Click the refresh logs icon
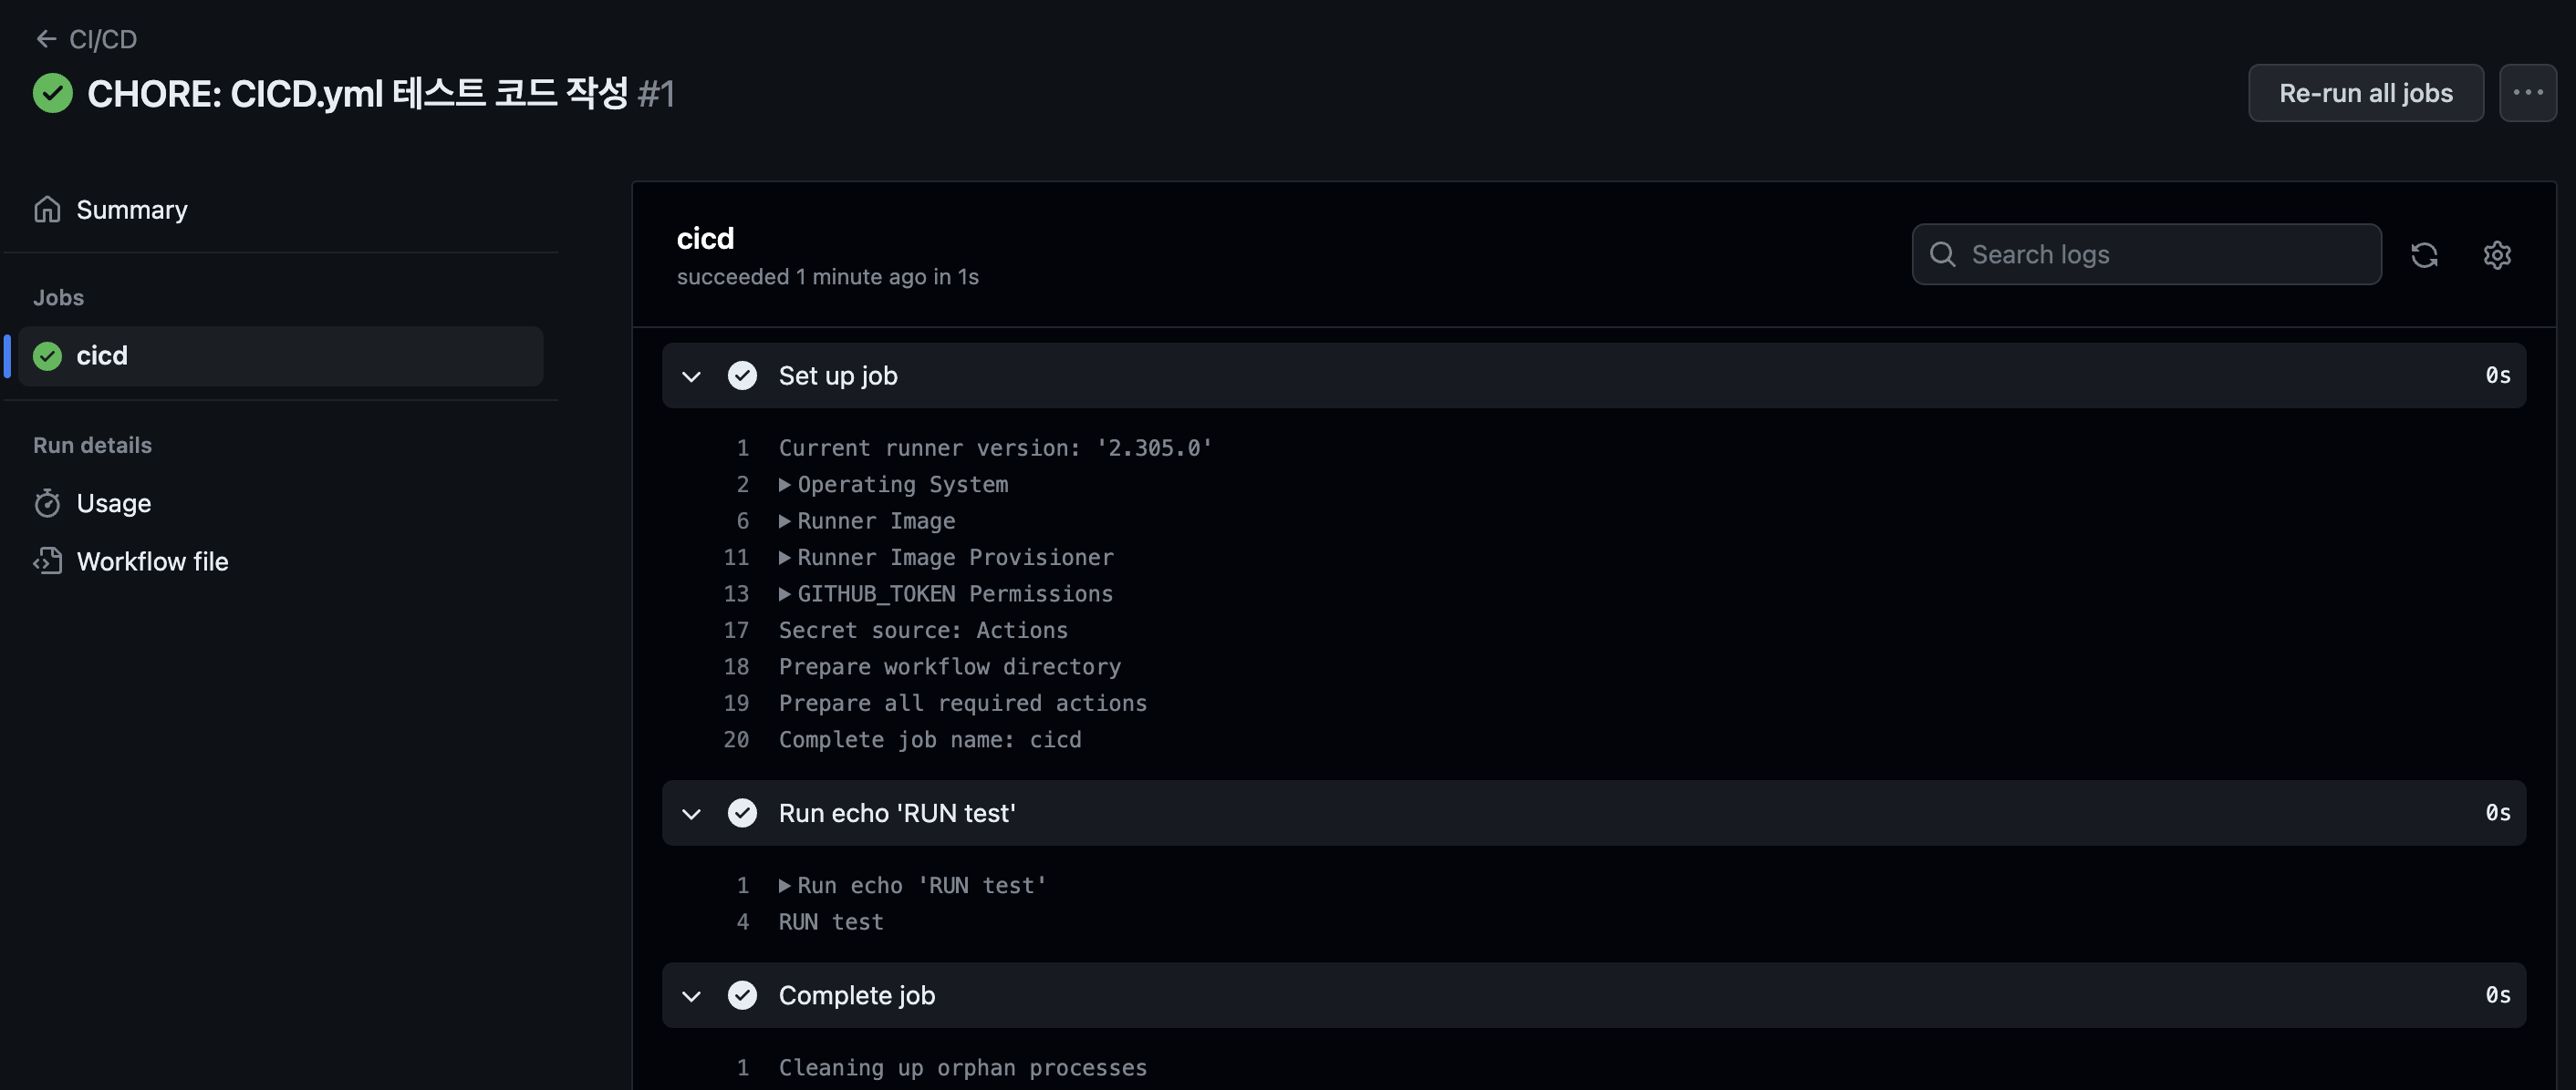The width and height of the screenshot is (2576, 1090). coord(2423,255)
